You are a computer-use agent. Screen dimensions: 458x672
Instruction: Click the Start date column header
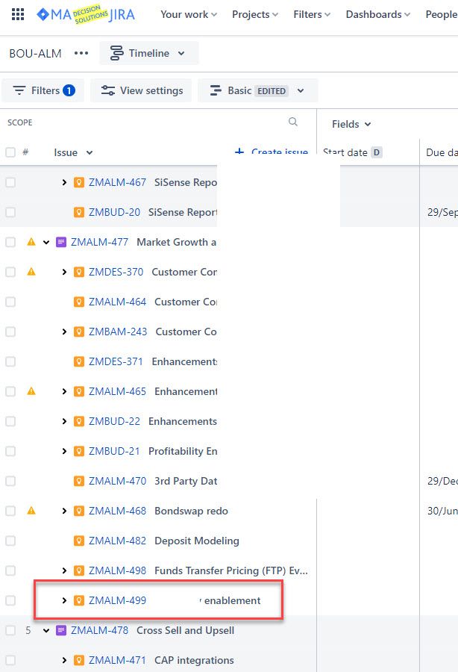click(x=345, y=152)
